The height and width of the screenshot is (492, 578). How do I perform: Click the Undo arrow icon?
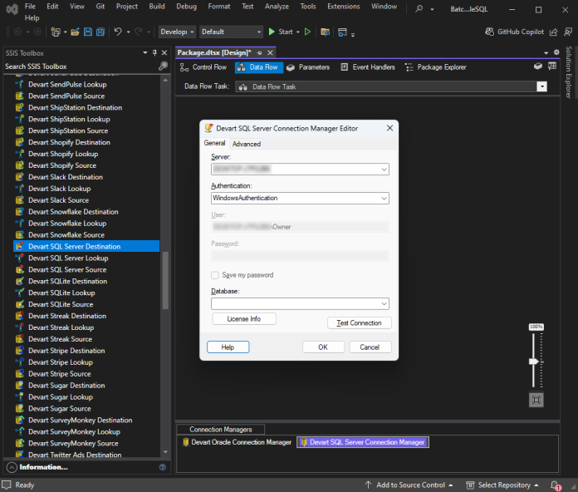coord(118,32)
